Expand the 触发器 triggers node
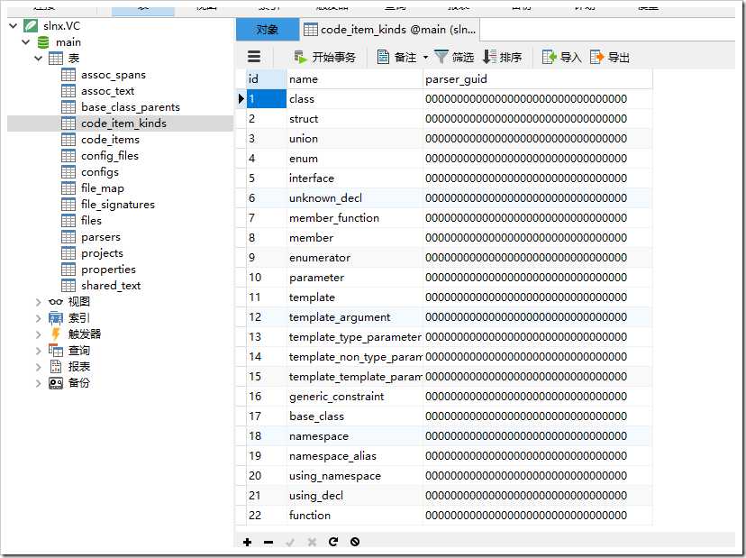This screenshot has height=558, width=746. (38, 334)
